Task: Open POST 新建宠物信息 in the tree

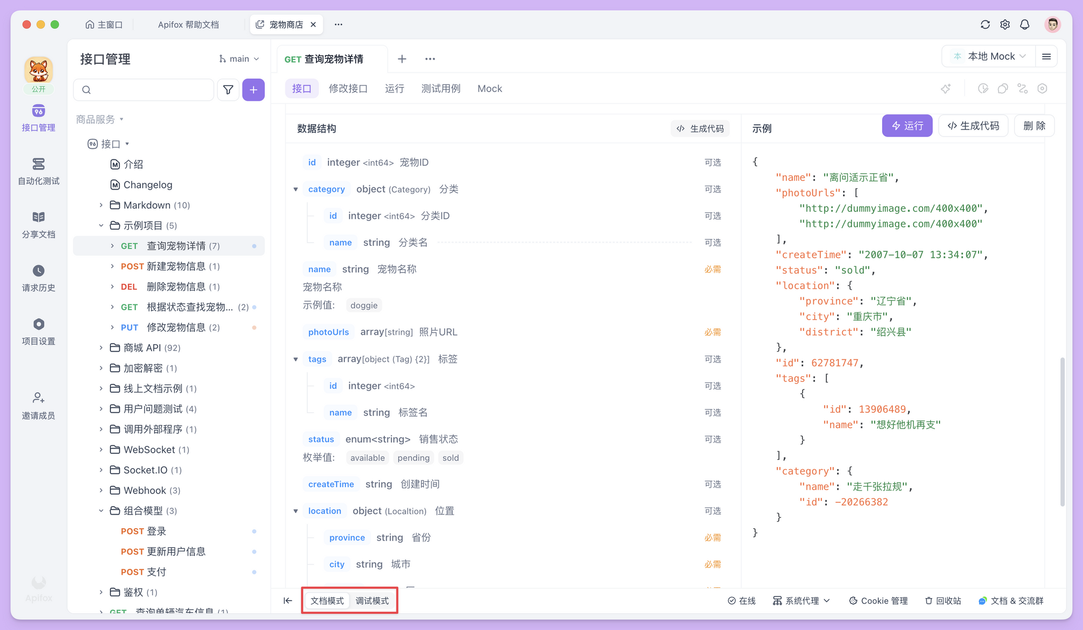Action: [169, 267]
